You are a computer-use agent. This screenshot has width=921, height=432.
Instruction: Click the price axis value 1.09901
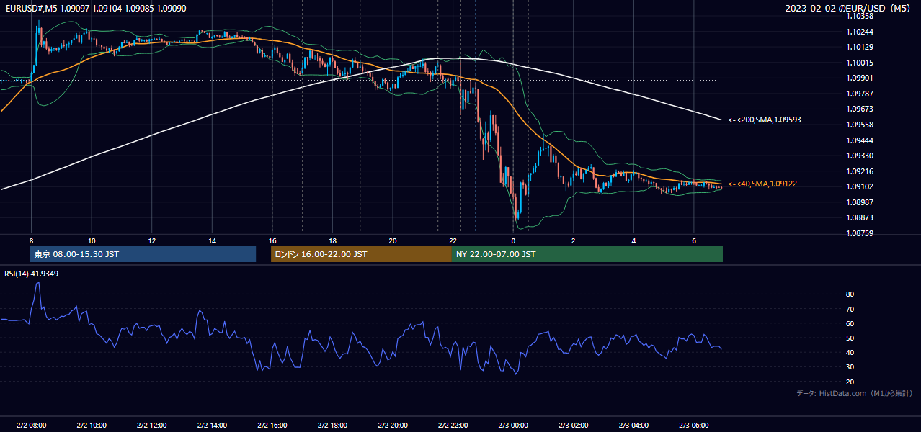859,78
